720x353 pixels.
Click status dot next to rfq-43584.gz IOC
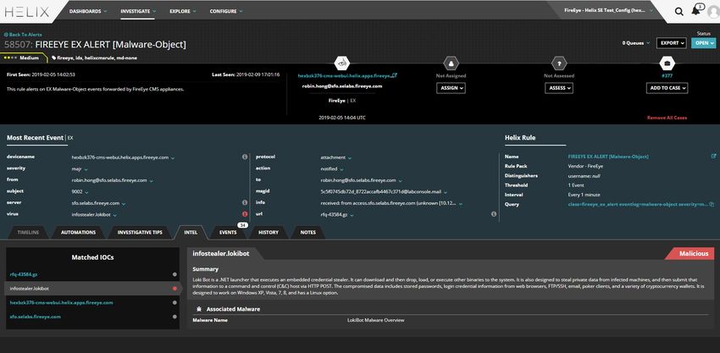[174, 274]
